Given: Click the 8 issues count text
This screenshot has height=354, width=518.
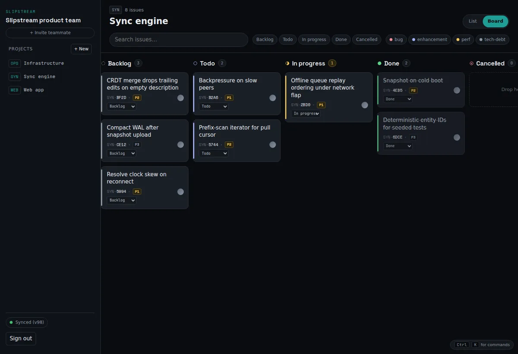Looking at the screenshot, I should coord(134,10).
